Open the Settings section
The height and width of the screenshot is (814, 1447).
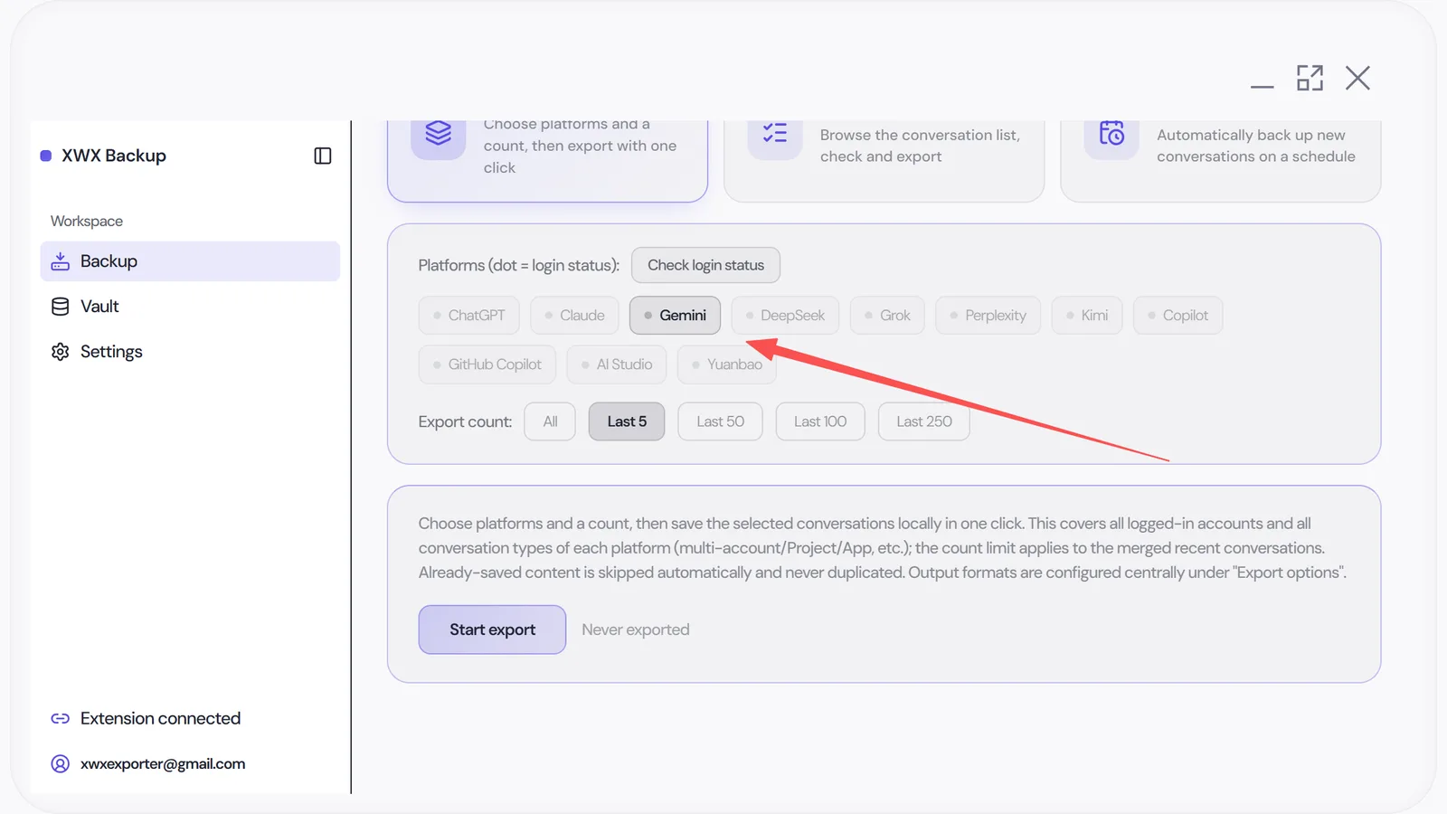[x=190, y=352]
